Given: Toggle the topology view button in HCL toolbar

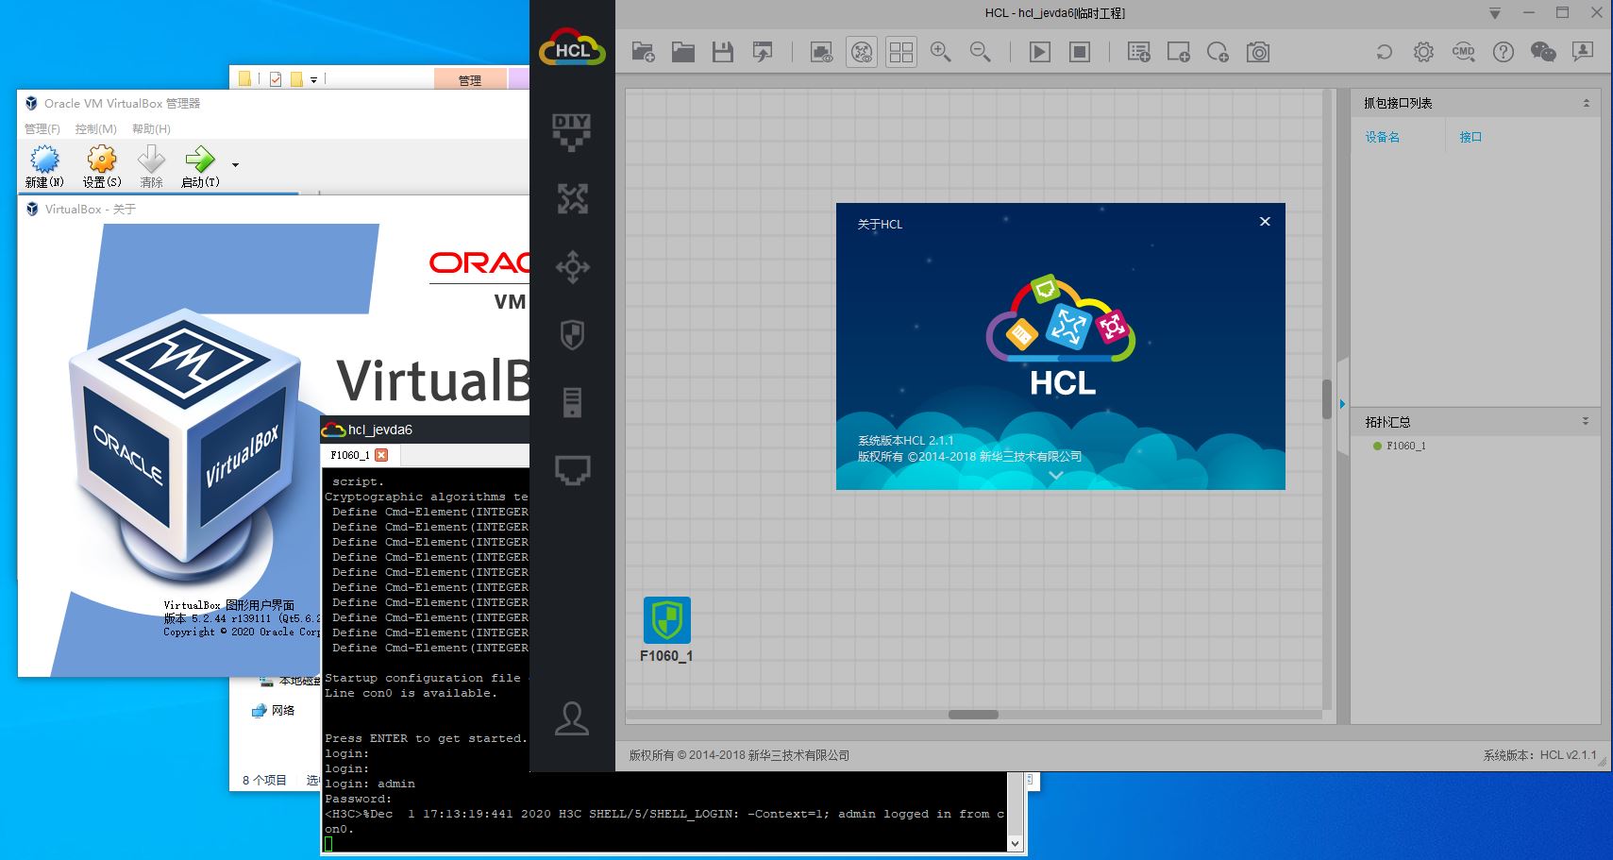Looking at the screenshot, I should pos(862,52).
